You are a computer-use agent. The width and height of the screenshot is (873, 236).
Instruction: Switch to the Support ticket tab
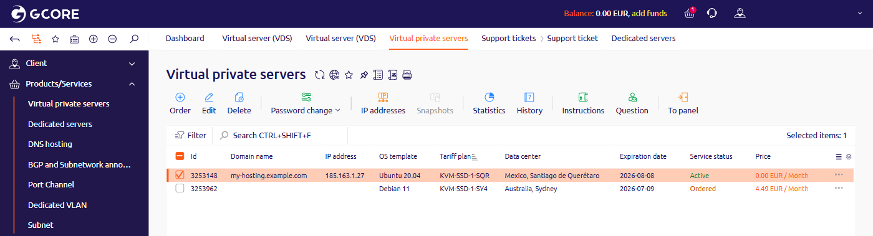(572, 39)
